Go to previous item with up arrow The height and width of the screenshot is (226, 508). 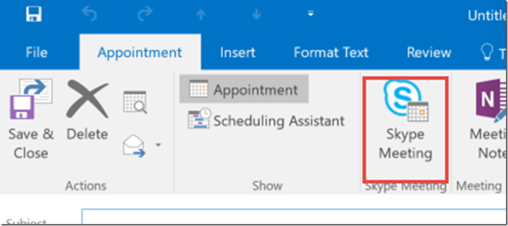(201, 15)
